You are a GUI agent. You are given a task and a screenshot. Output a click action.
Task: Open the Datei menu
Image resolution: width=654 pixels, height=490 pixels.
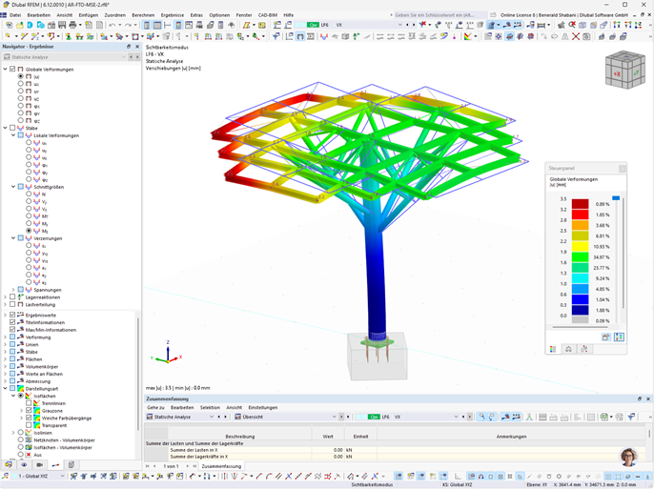coord(15,15)
